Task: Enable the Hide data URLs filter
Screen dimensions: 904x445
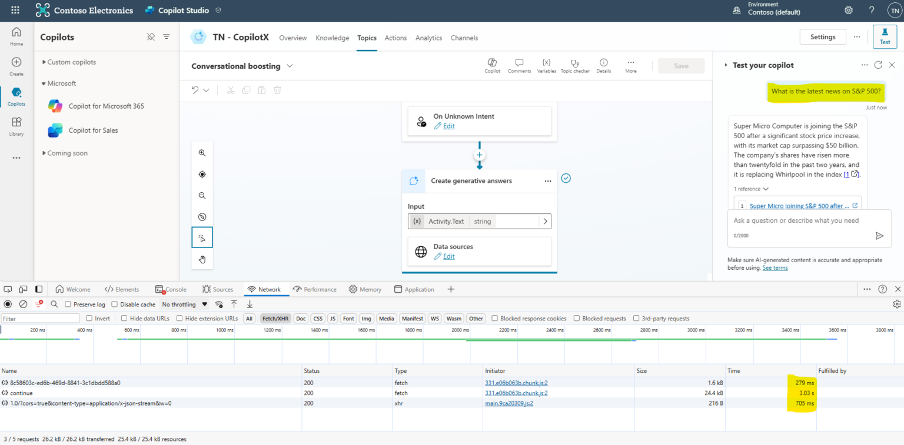Action: pos(124,318)
